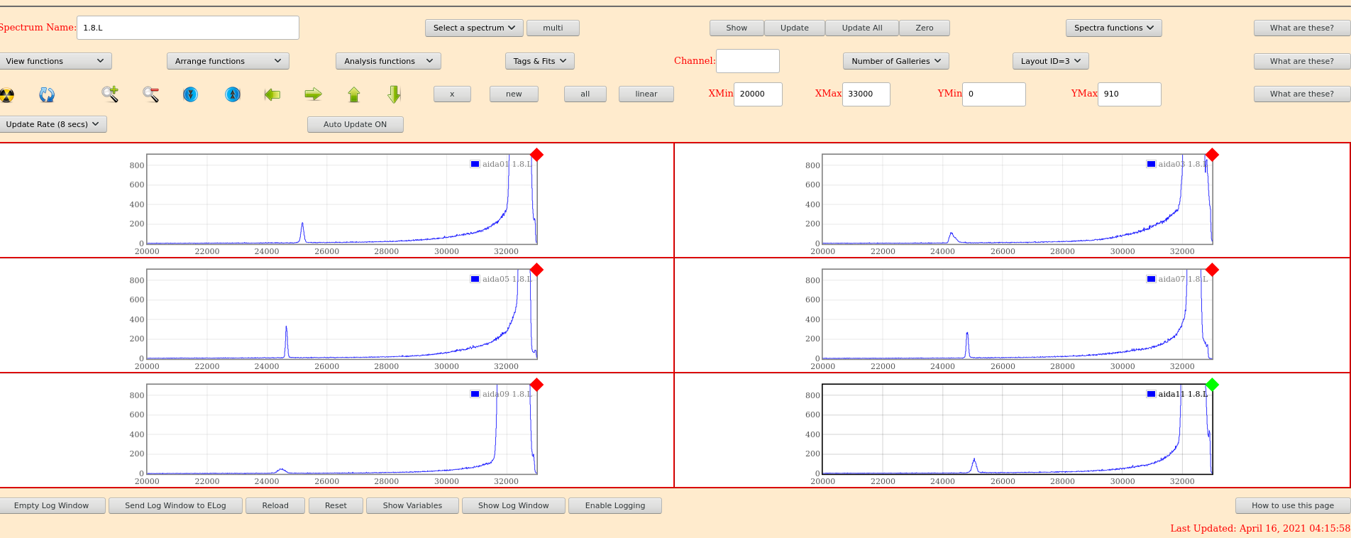1351x538 pixels.
Task: Open the Tags & Fits menu
Action: pyautogui.click(x=539, y=61)
